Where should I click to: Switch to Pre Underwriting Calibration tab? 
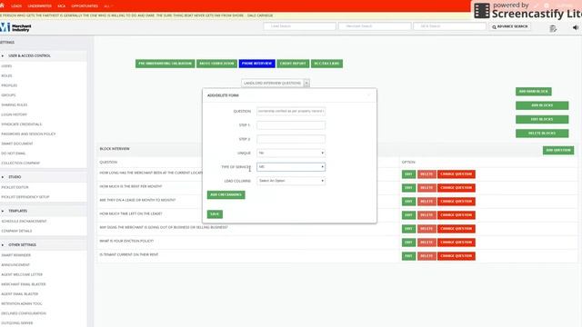[166, 64]
